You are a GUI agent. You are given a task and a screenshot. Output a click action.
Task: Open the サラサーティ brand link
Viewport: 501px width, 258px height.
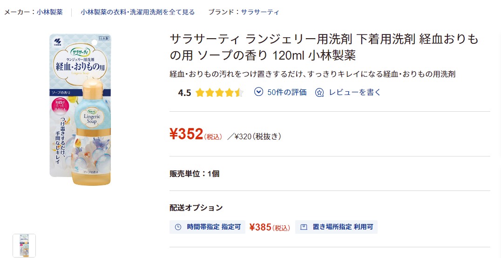[260, 12]
